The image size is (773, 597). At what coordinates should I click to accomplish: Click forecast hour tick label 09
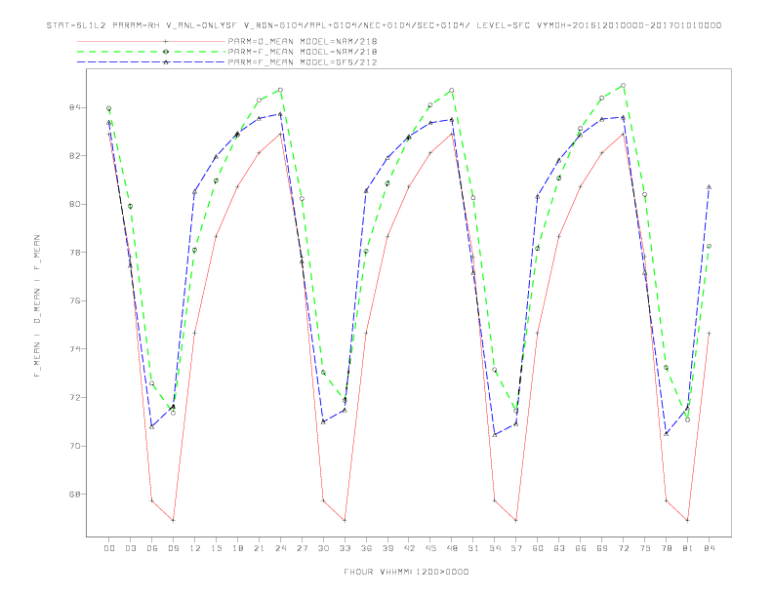[173, 548]
